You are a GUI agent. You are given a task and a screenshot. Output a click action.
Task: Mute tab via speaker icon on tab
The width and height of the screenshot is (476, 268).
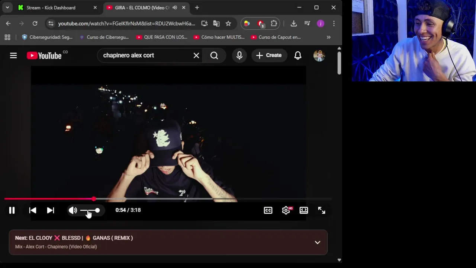coord(175,7)
